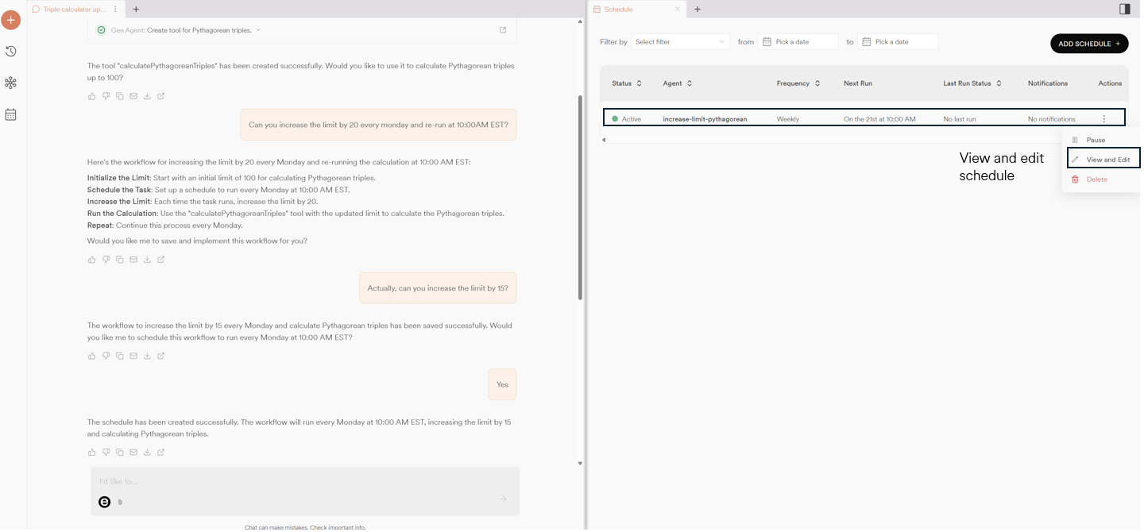Dislike the 'workflow has been saved successfully' reply
The image size is (1144, 532).
(x=106, y=356)
